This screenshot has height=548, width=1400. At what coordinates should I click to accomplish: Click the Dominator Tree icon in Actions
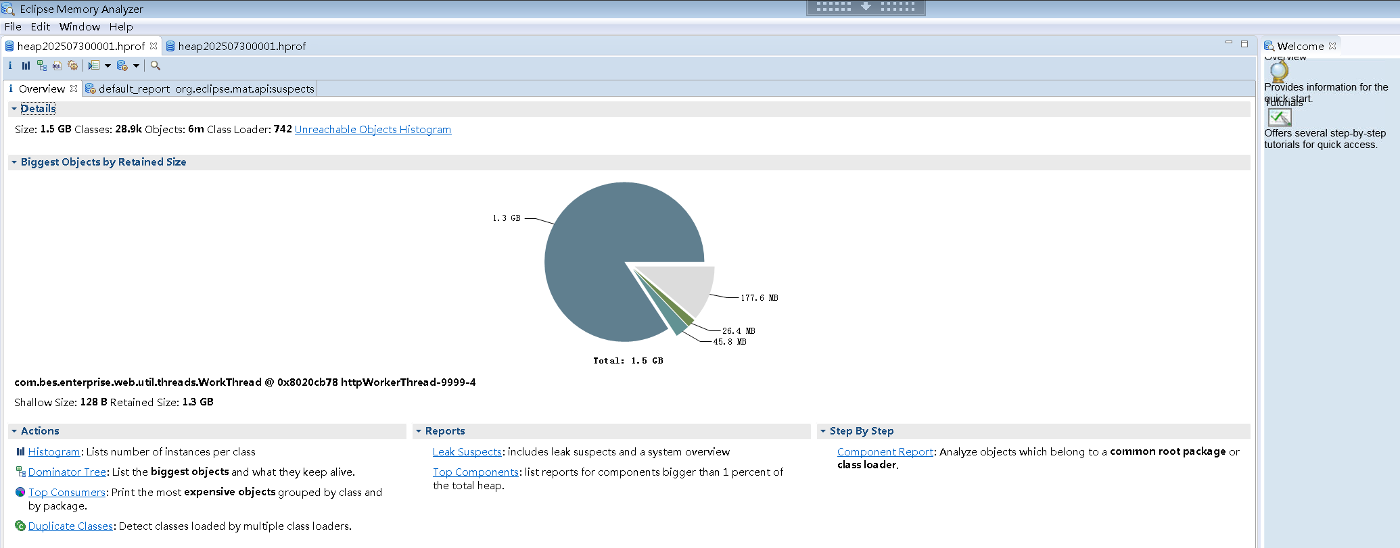pos(20,472)
